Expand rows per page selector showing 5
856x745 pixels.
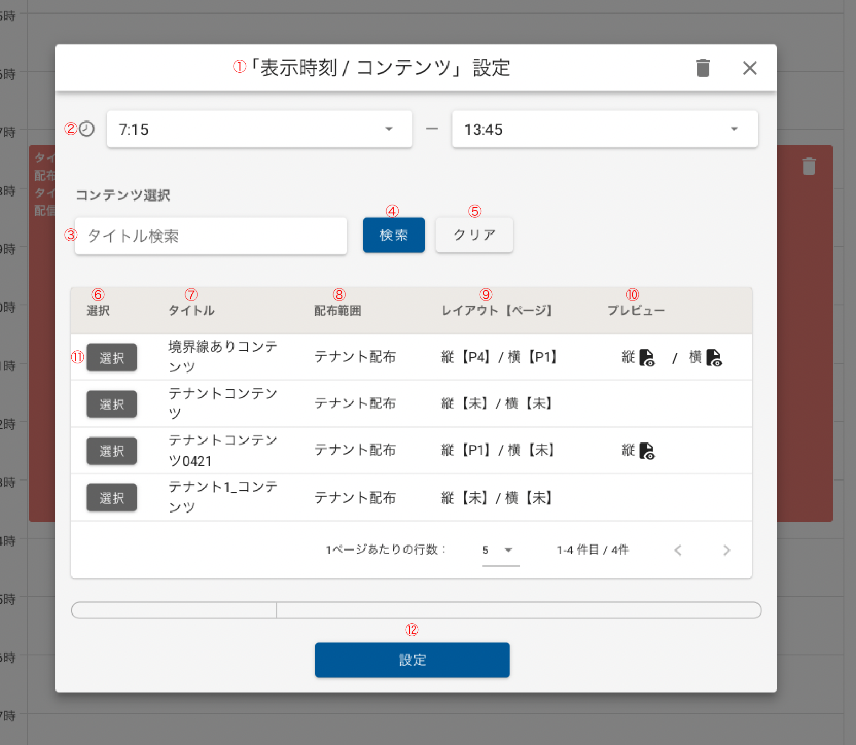click(x=500, y=550)
